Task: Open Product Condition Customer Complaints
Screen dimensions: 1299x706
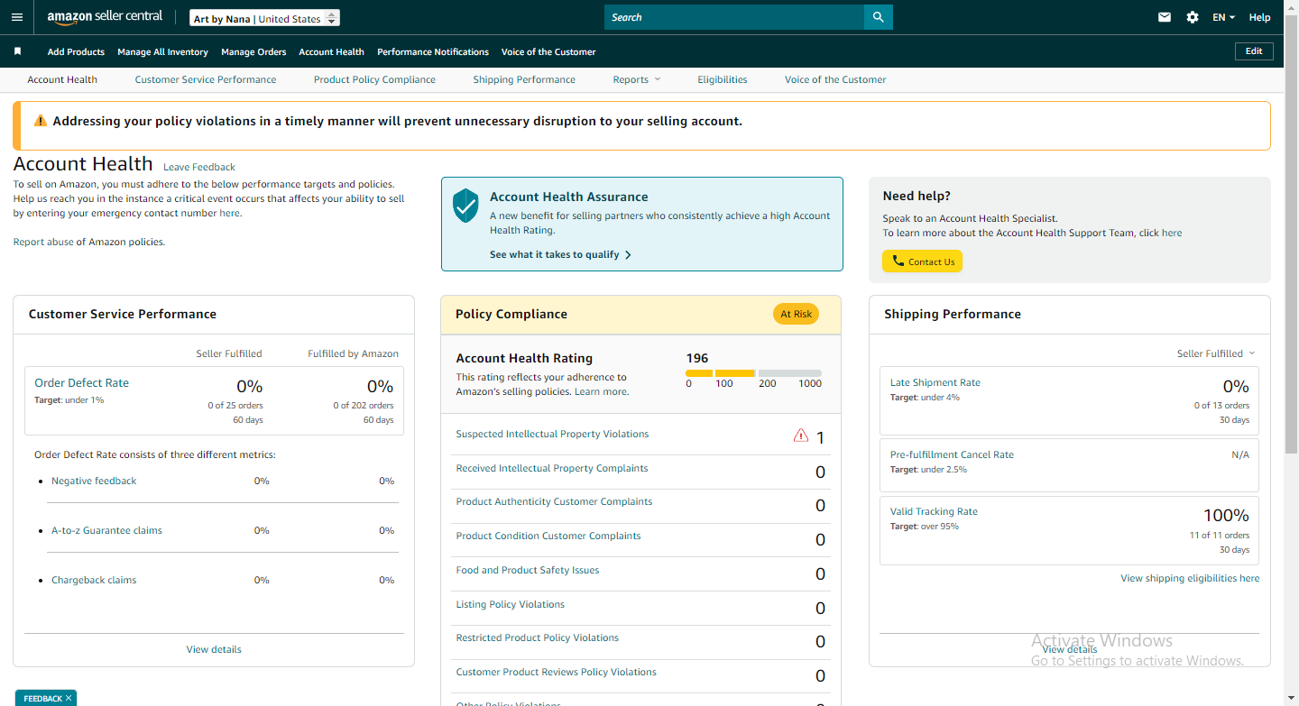Action: tap(548, 536)
